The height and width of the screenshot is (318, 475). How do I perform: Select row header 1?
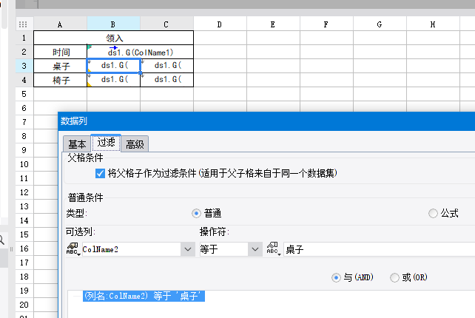tap(24, 38)
